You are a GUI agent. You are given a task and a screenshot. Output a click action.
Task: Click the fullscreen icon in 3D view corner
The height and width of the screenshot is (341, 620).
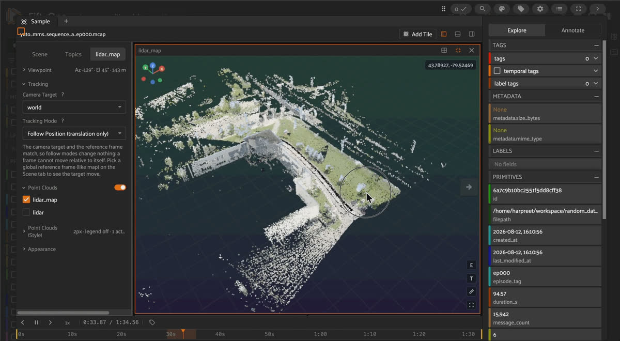471,305
